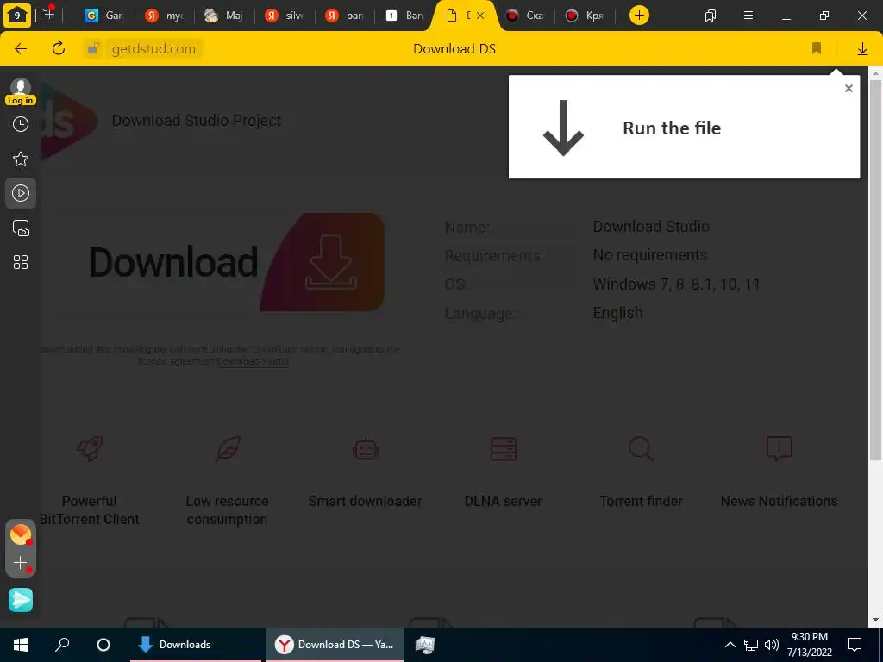Click the Log in profile avatar
This screenshot has height=662, width=883.
click(21, 91)
